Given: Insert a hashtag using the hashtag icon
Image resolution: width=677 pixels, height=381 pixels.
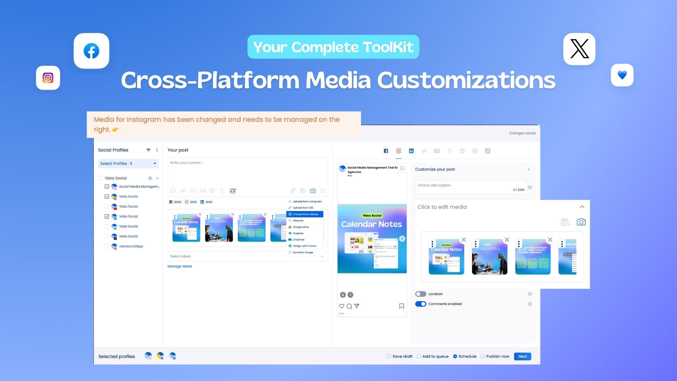Looking at the screenshot, I should (182, 190).
